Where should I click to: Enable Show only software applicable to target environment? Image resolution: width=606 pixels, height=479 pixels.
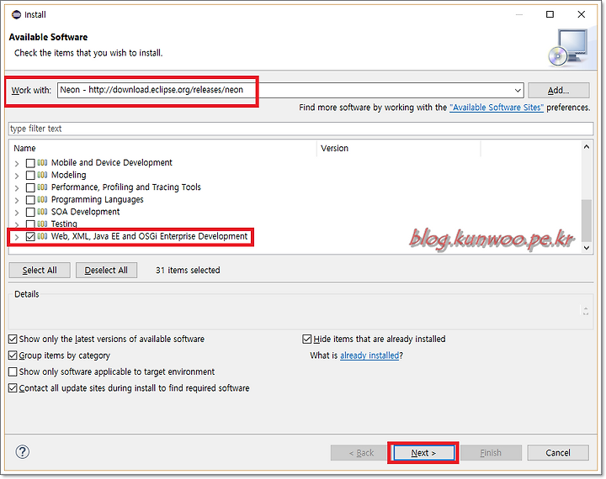pos(13,371)
